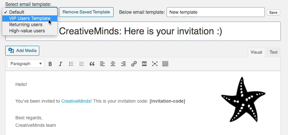Insert the Read More tag

pyautogui.click(x=144, y=64)
